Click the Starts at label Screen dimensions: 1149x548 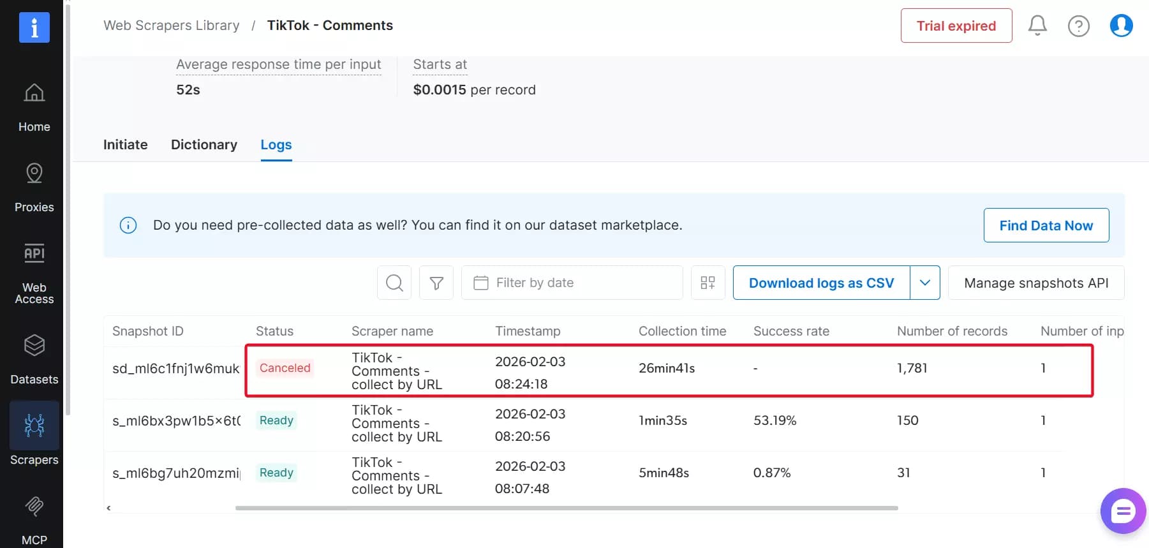coord(440,64)
